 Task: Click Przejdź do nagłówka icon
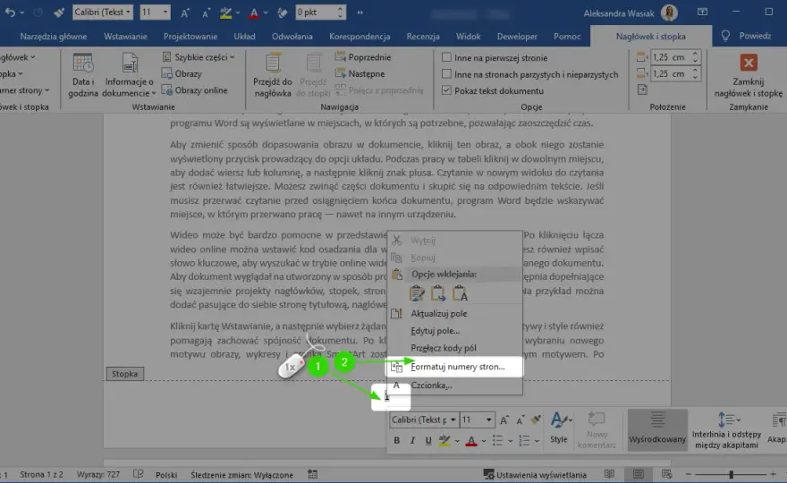click(x=273, y=64)
